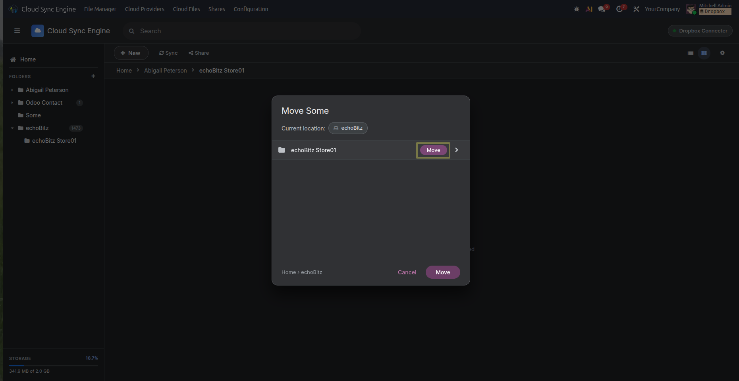This screenshot has height=381, width=739.
Task: Click the storage usage progress bar
Action: 54,366
